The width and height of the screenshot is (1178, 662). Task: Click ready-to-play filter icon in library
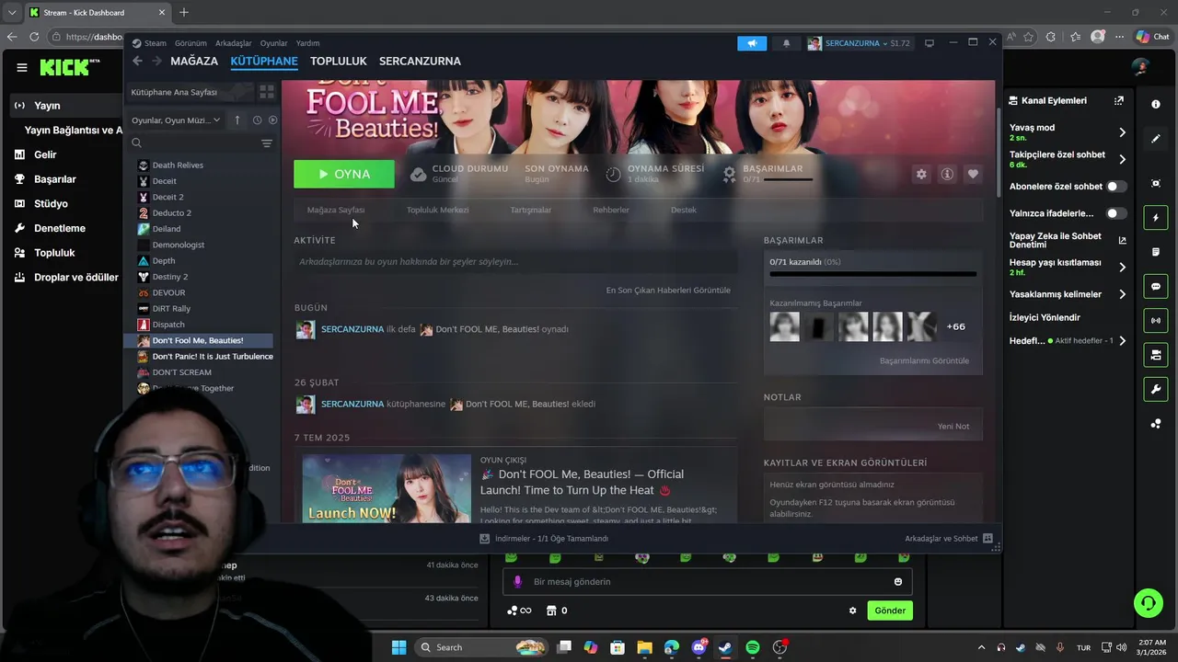coord(272,120)
